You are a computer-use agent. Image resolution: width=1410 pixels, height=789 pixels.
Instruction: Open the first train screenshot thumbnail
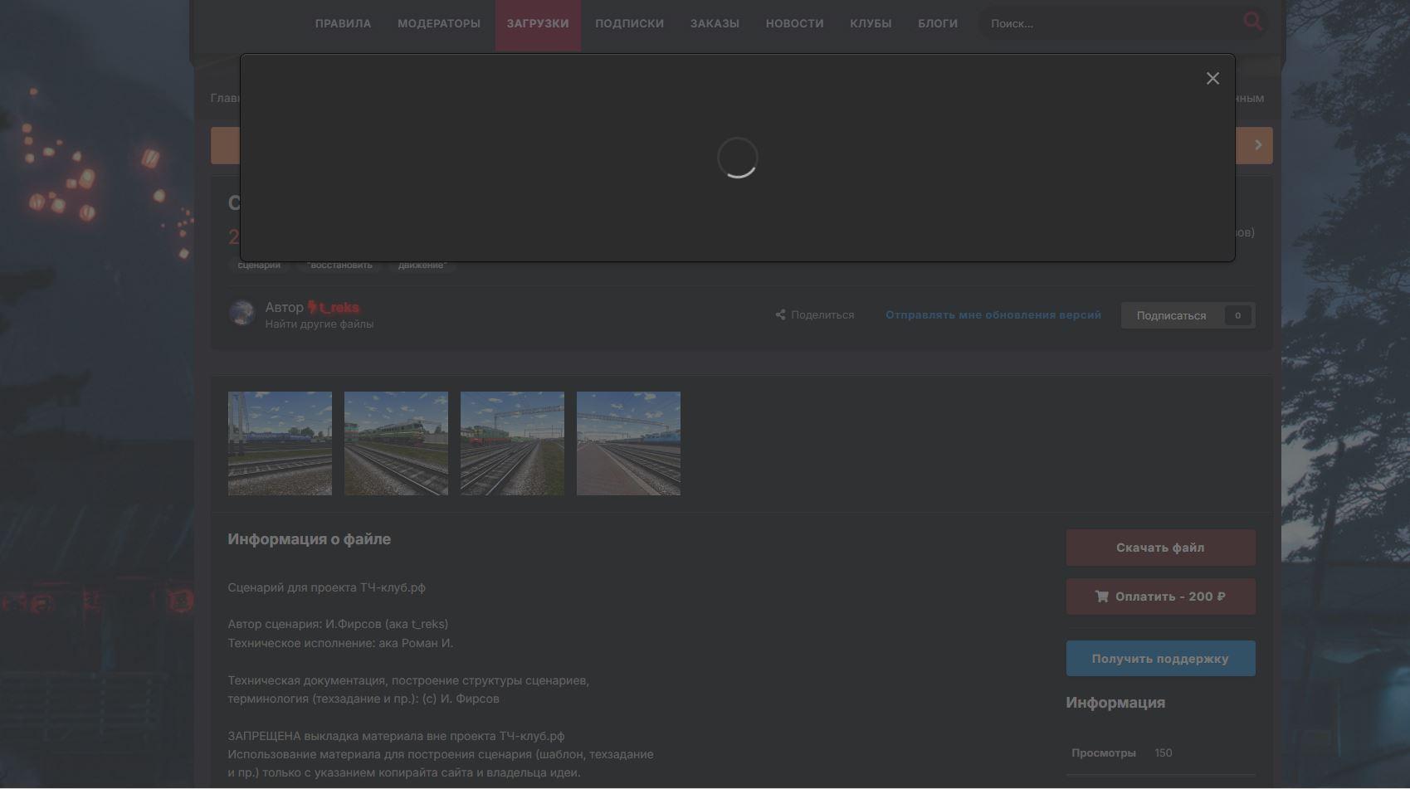pyautogui.click(x=280, y=444)
